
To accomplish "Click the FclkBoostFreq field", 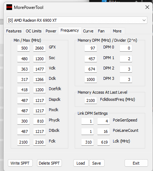I will point(91,100).
